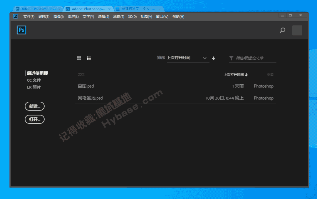Reverse sort direction arrow next to sort dropdown
The height and width of the screenshot is (199, 317).
[214, 58]
